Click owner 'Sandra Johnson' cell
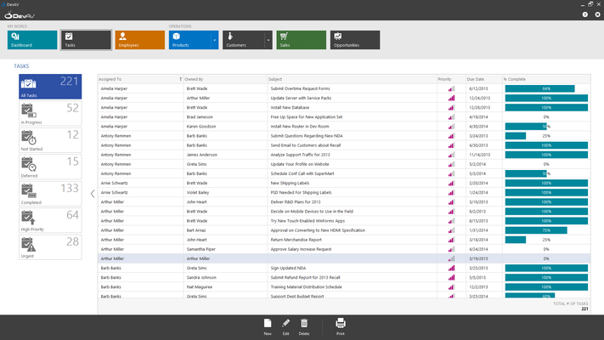 225,278
